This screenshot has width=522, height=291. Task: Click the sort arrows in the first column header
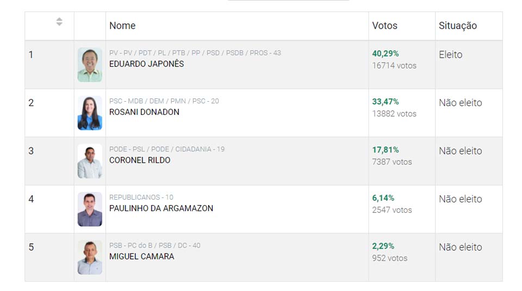(59, 22)
